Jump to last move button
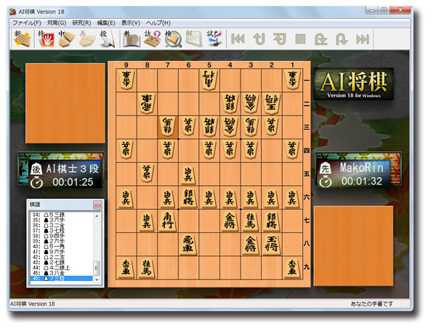Screen dimensions: 436x334 click(x=363, y=39)
